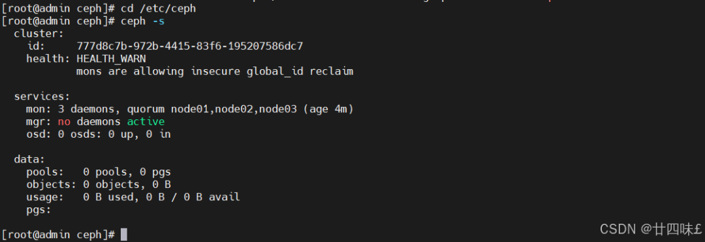
Task: Click the red 'no' word in mgr line
Action: 64,122
